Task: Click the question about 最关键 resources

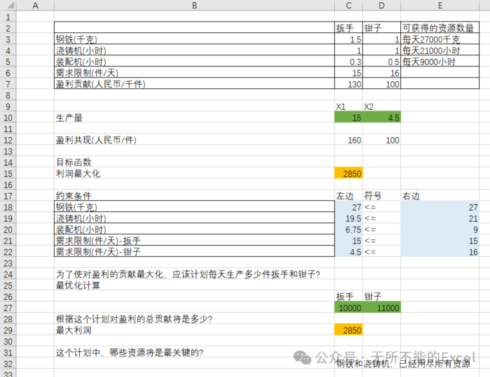Action: [x=130, y=353]
